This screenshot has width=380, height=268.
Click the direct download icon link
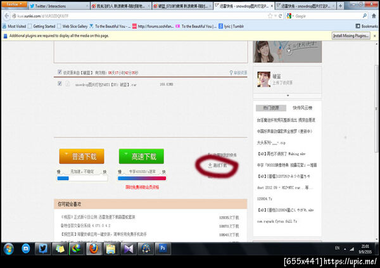coord(217,165)
